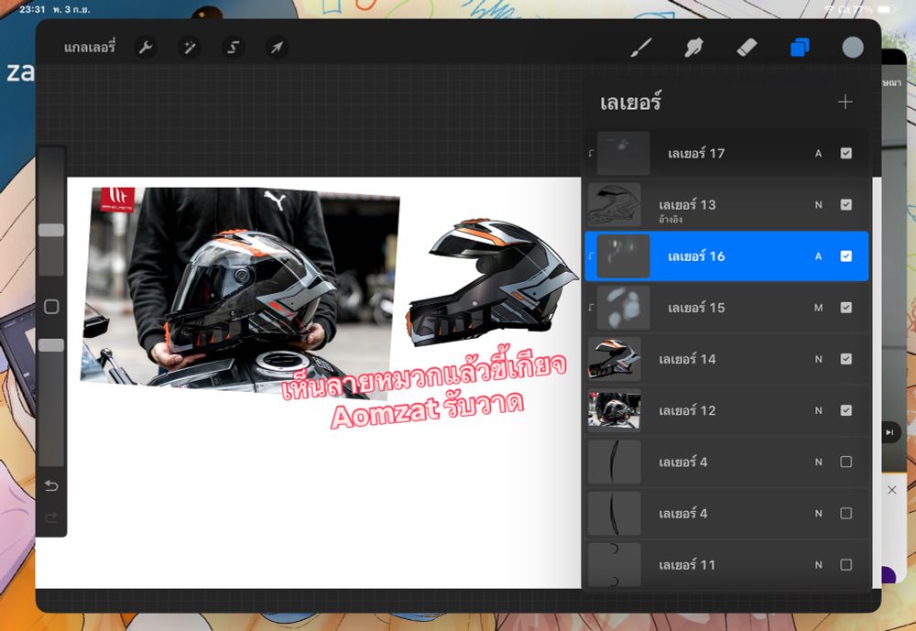The image size is (916, 631).
Task: Select the เลเยอร์ 11 layer row
Action: [726, 564]
